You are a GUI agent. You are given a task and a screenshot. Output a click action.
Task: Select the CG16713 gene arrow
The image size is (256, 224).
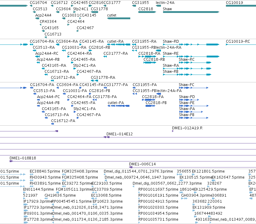point(45,37)
